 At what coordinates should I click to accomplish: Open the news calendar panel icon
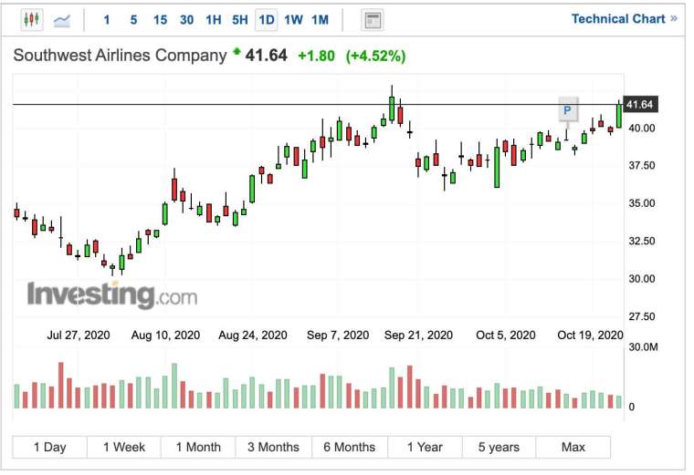[373, 20]
